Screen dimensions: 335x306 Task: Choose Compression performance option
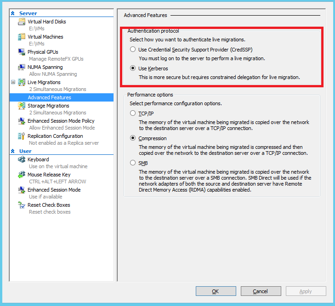click(x=133, y=138)
